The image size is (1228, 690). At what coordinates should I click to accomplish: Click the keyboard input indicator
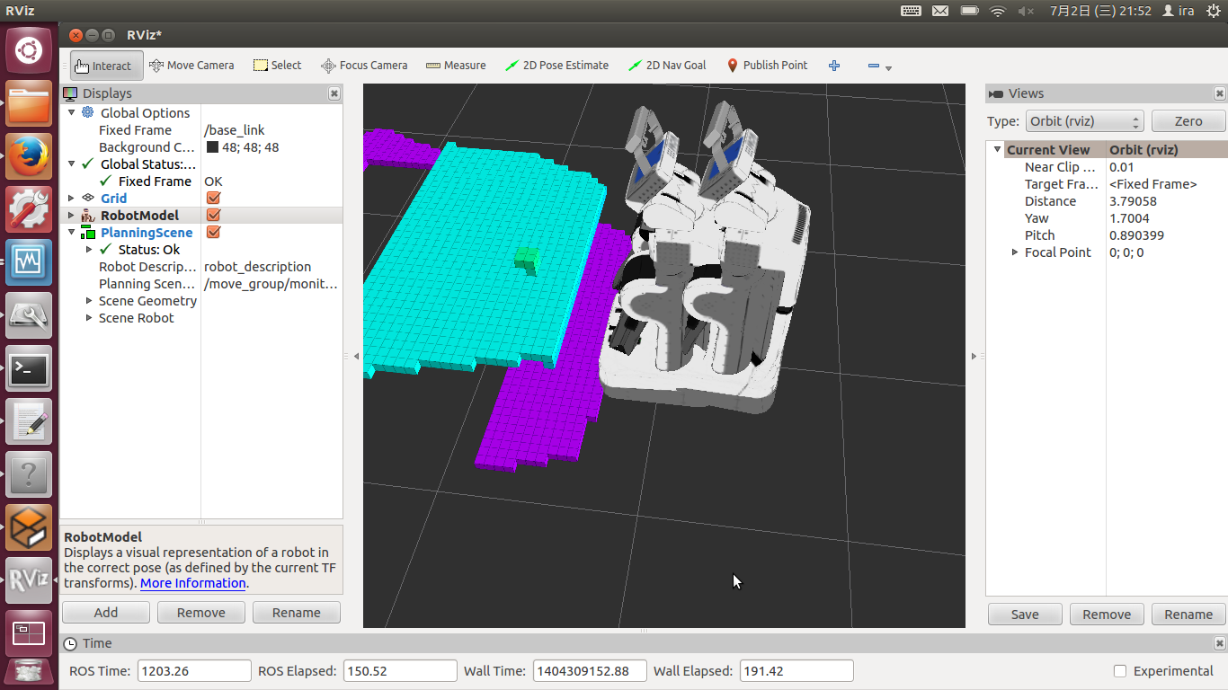point(911,11)
